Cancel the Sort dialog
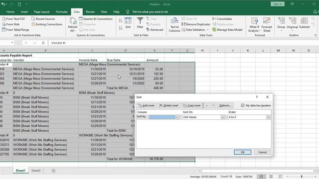 pyautogui.click(x=262, y=152)
